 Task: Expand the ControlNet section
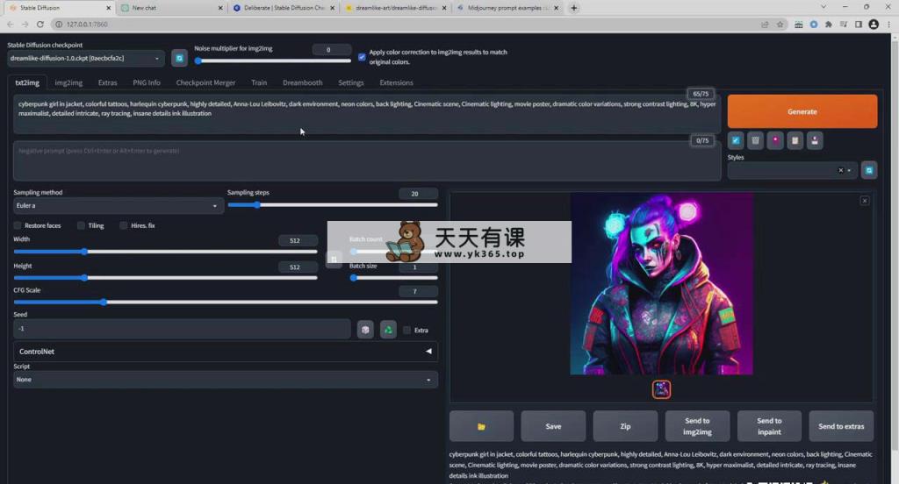pos(226,351)
